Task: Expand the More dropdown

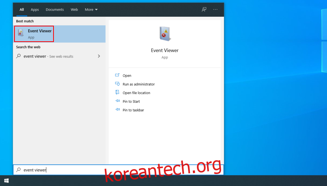Action: 91,10
